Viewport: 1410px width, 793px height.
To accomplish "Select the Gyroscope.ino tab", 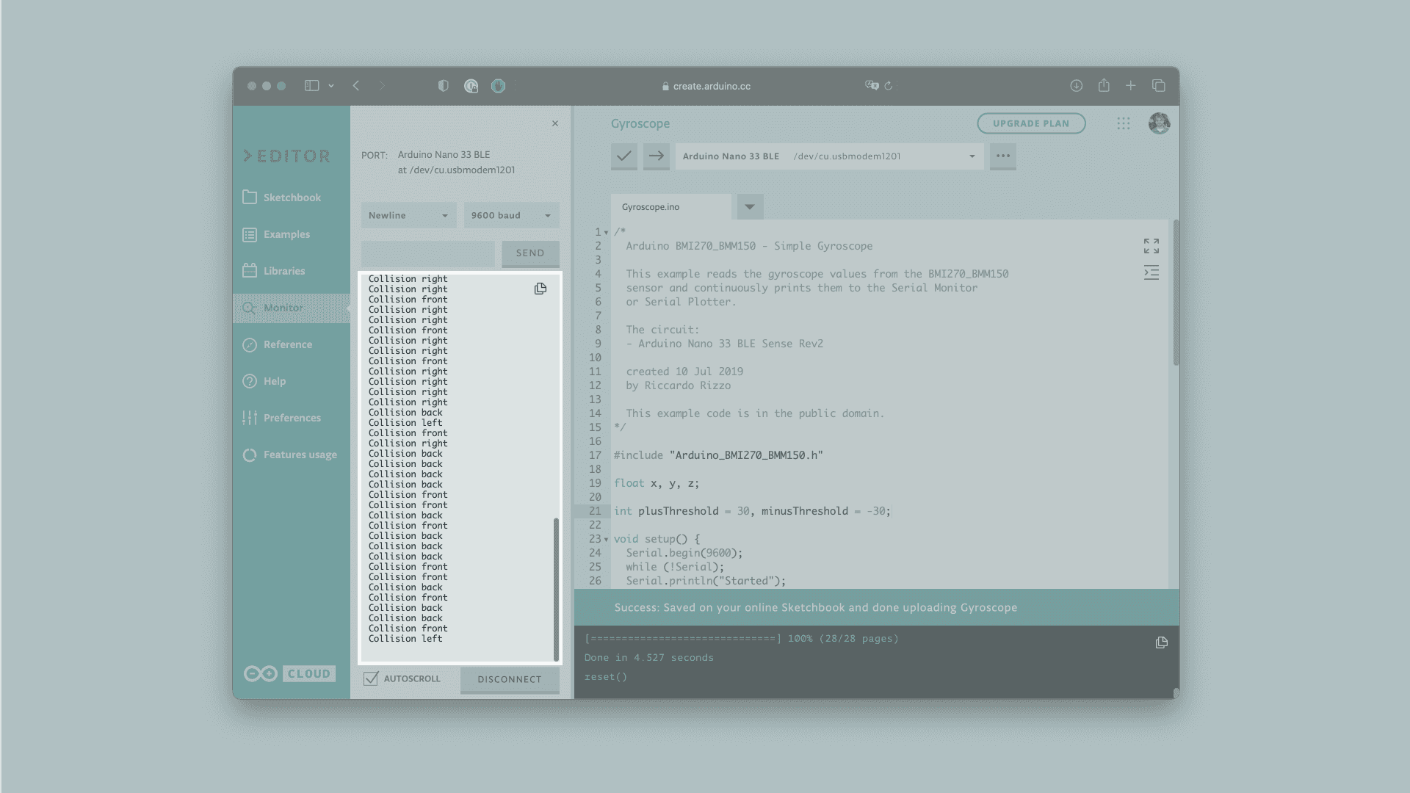I will [651, 207].
